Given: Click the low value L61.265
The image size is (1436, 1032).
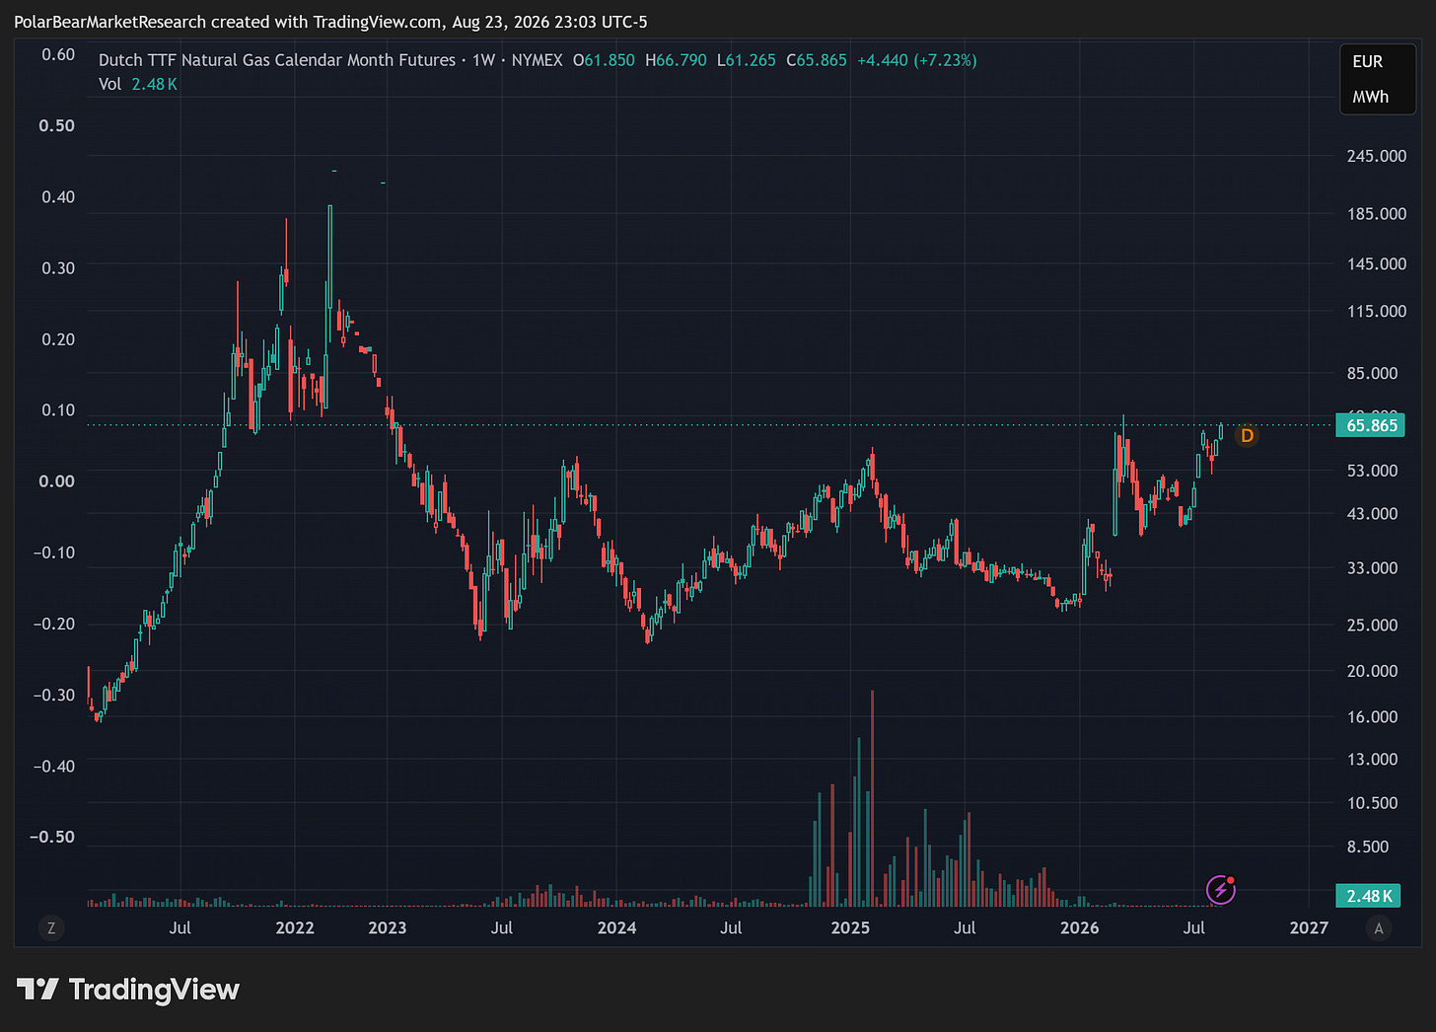Looking at the screenshot, I should [x=747, y=60].
